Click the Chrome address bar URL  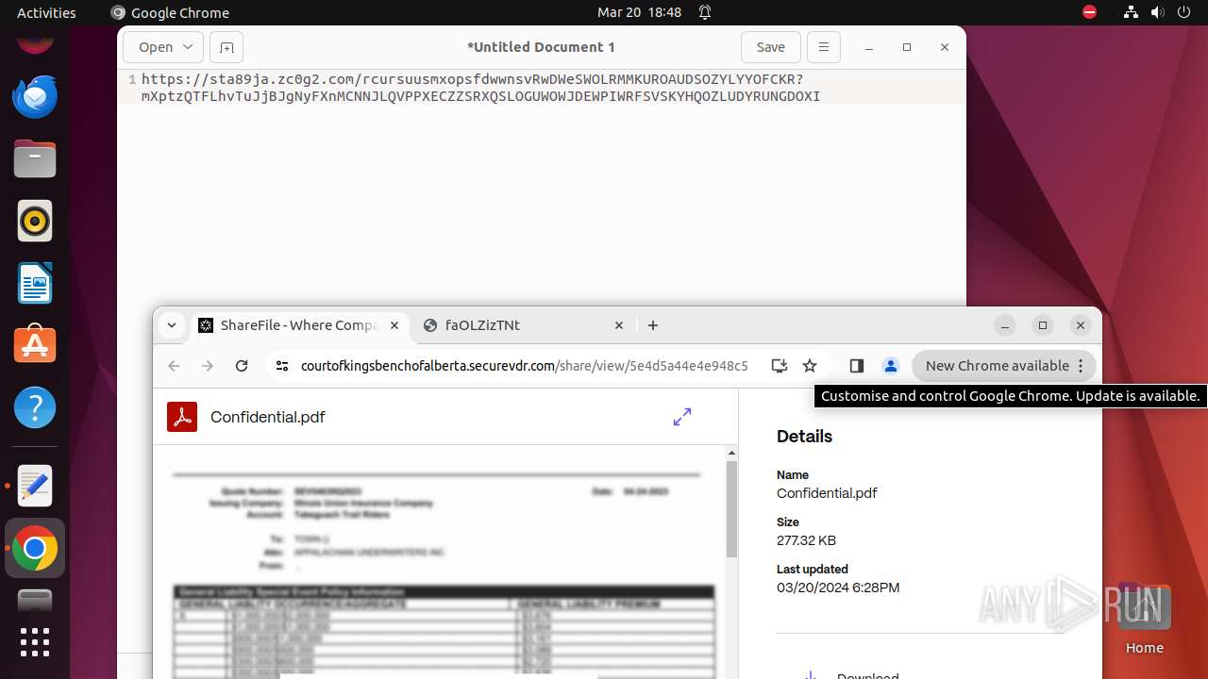[x=524, y=366]
